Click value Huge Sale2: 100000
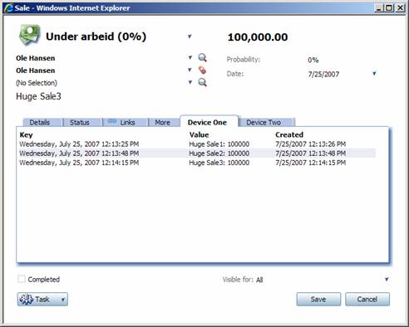Viewport: 409px width, 327px height. pos(219,154)
